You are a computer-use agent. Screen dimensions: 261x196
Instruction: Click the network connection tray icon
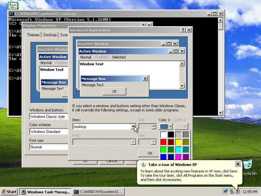click(x=225, y=192)
